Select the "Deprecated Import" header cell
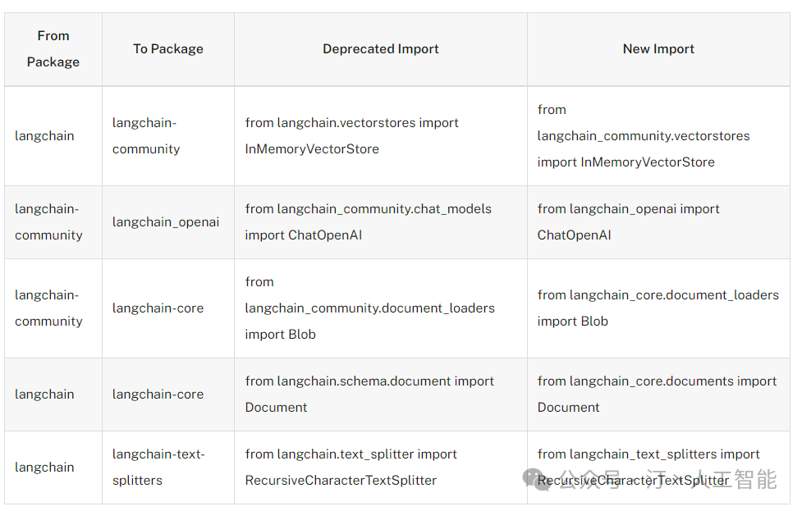This screenshot has width=802, height=511. (x=381, y=49)
